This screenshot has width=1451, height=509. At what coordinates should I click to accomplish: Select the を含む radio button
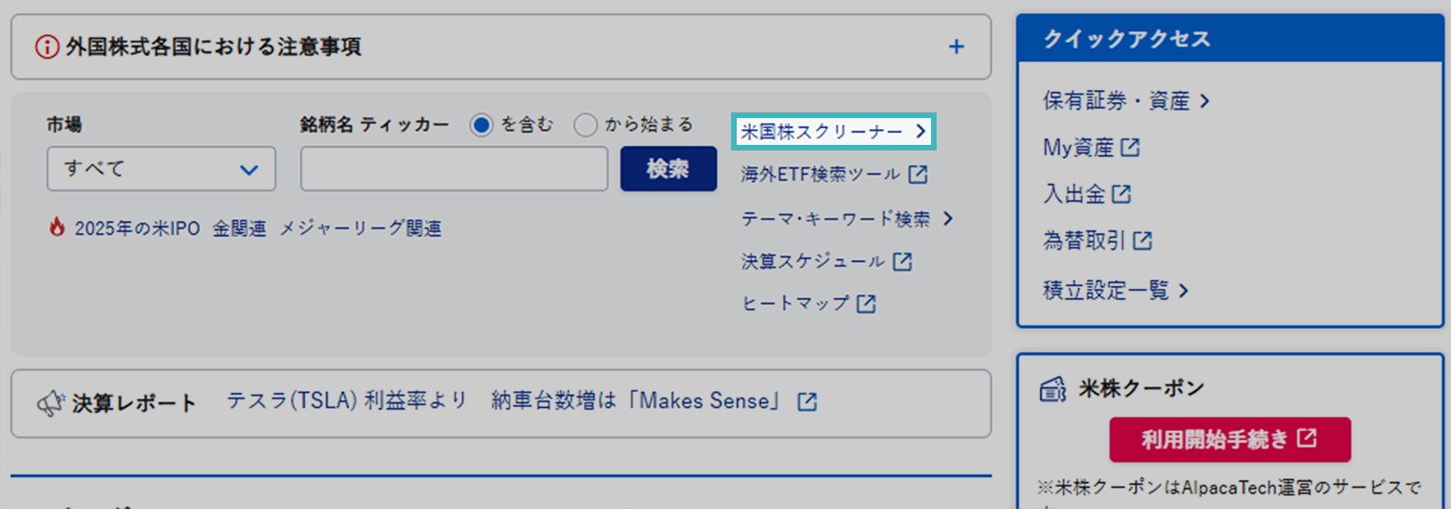click(x=481, y=124)
